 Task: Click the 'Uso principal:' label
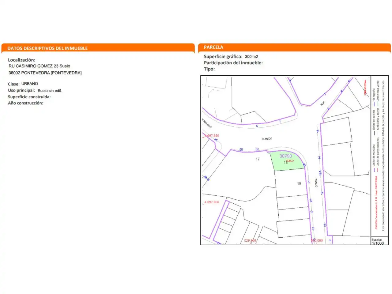click(x=21, y=90)
